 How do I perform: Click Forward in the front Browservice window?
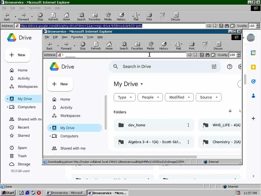tap(66, 46)
